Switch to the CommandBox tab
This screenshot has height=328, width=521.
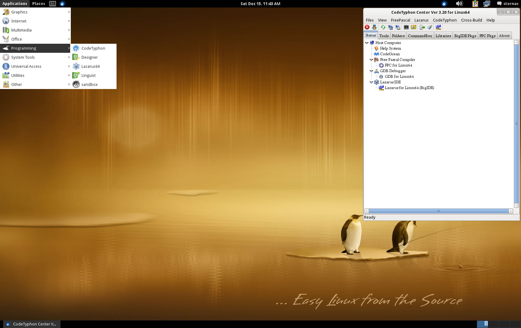420,36
